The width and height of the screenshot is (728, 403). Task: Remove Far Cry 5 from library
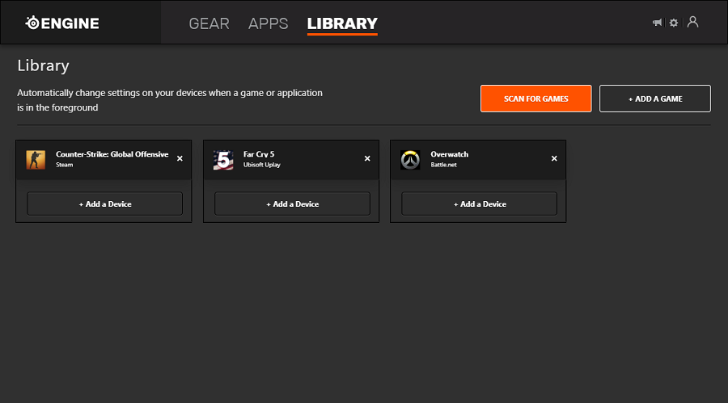367,158
